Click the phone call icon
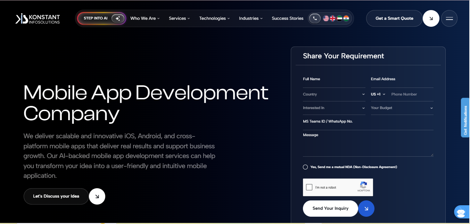This screenshot has width=470, height=224. (315, 18)
